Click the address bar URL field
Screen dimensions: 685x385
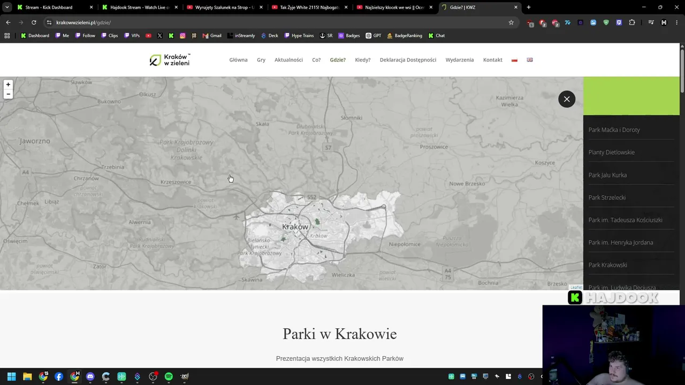(x=278, y=22)
